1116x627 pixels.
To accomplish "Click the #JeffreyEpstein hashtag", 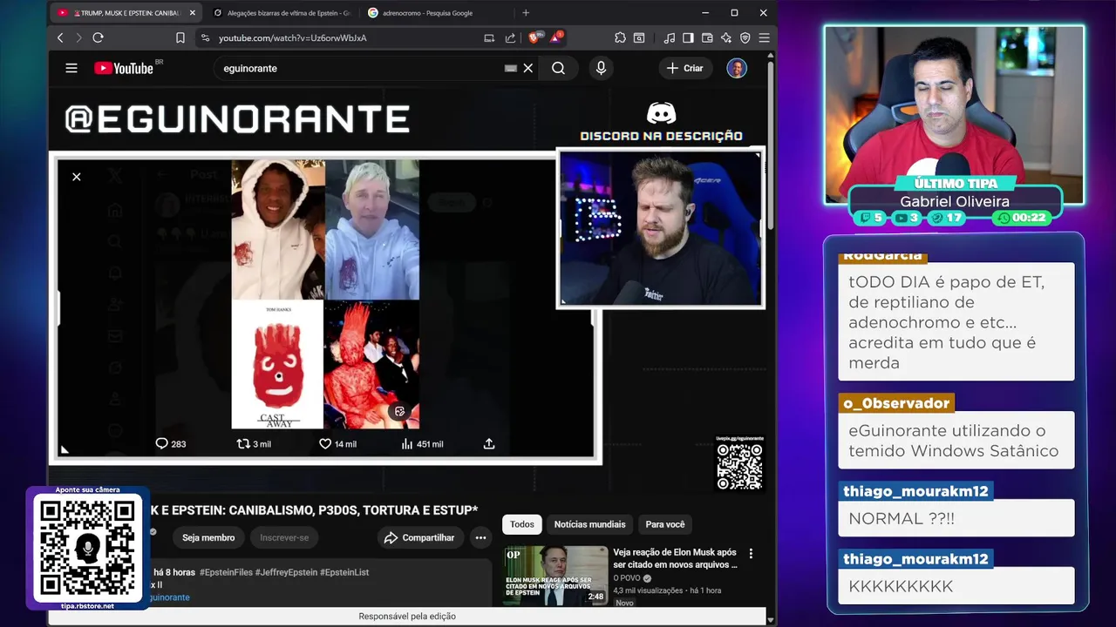I will tap(286, 572).
